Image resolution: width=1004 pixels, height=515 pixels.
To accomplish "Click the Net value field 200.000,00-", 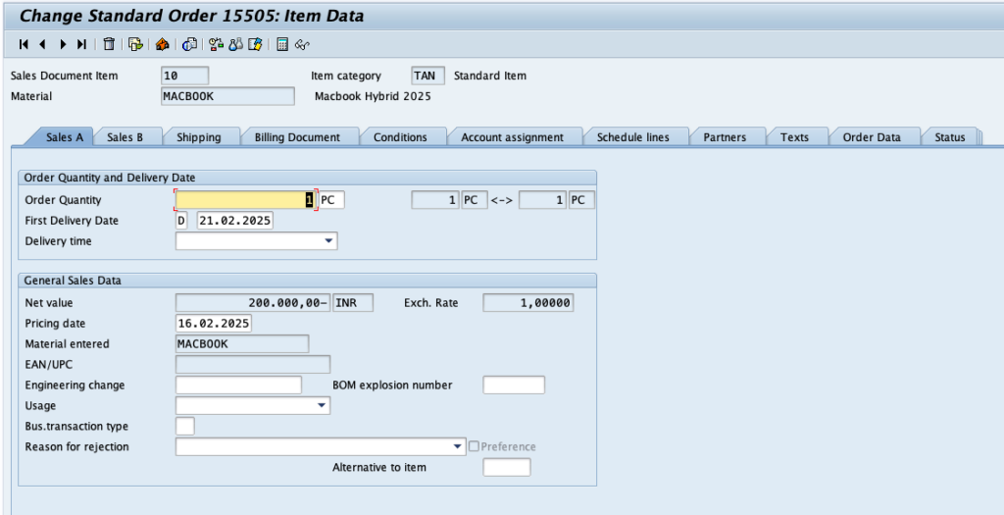I will (x=253, y=302).
